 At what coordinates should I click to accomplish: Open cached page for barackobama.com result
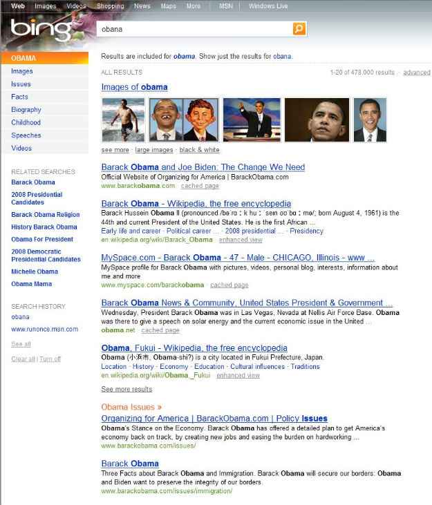200,186
